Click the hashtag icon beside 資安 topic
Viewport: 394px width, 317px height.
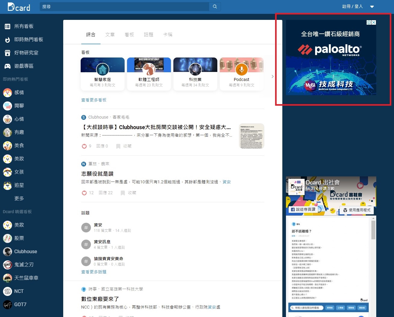coord(86,228)
